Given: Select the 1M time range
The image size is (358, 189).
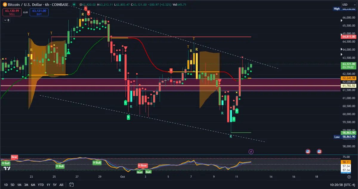Looking at the screenshot, I should pyautogui.click(x=19, y=185).
